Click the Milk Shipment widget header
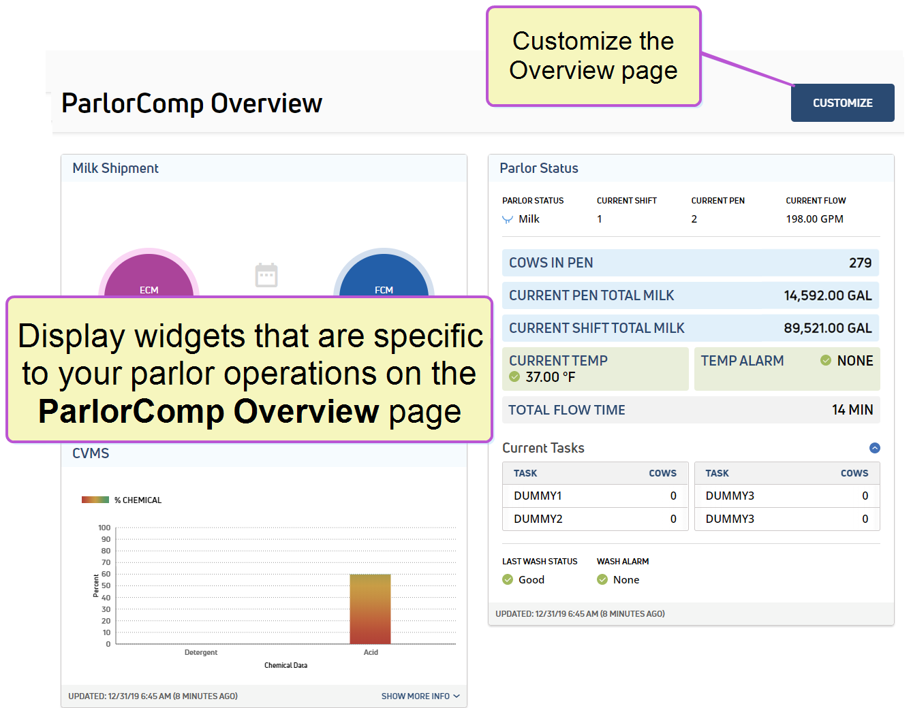The width and height of the screenshot is (911, 708). tap(264, 168)
